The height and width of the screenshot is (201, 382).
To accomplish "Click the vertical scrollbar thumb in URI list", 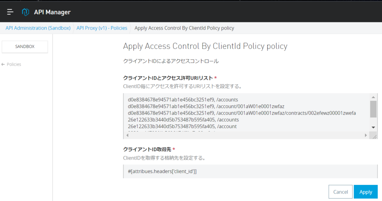I will (x=373, y=109).
